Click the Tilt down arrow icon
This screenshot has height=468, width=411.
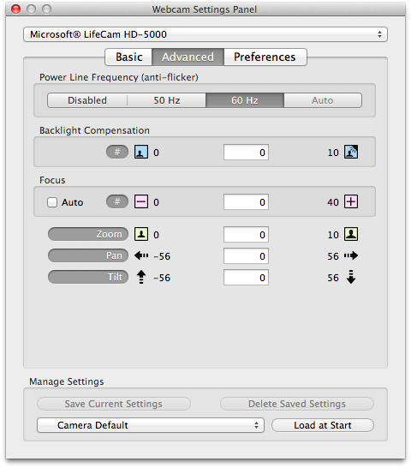(x=351, y=277)
